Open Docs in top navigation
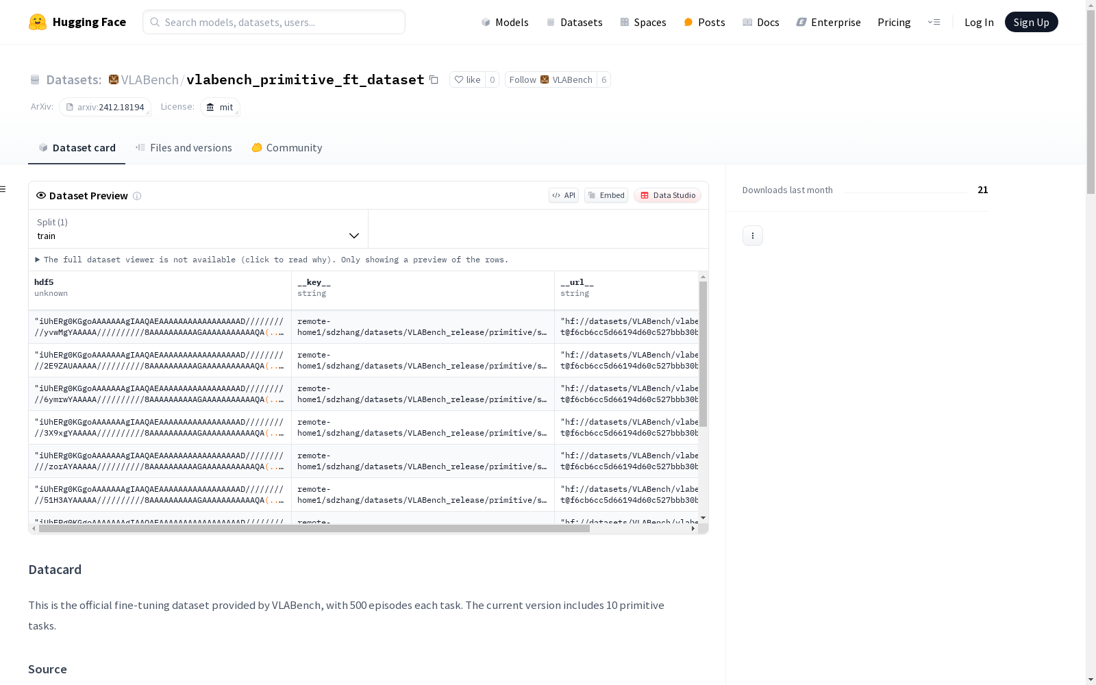The width and height of the screenshot is (1096, 685). coord(761,22)
